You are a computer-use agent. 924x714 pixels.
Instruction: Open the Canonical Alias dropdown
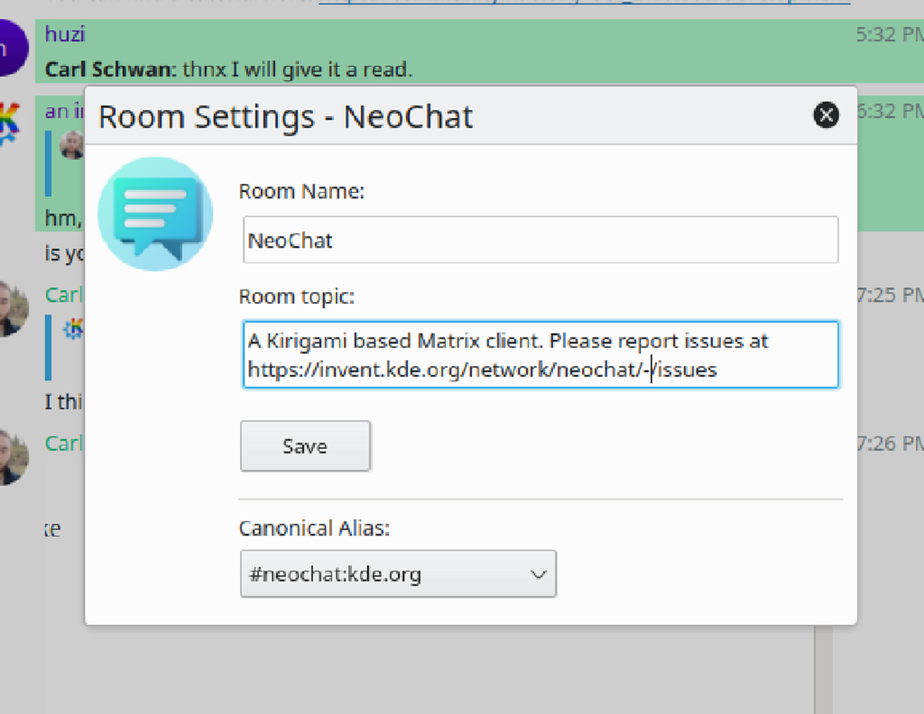click(398, 574)
